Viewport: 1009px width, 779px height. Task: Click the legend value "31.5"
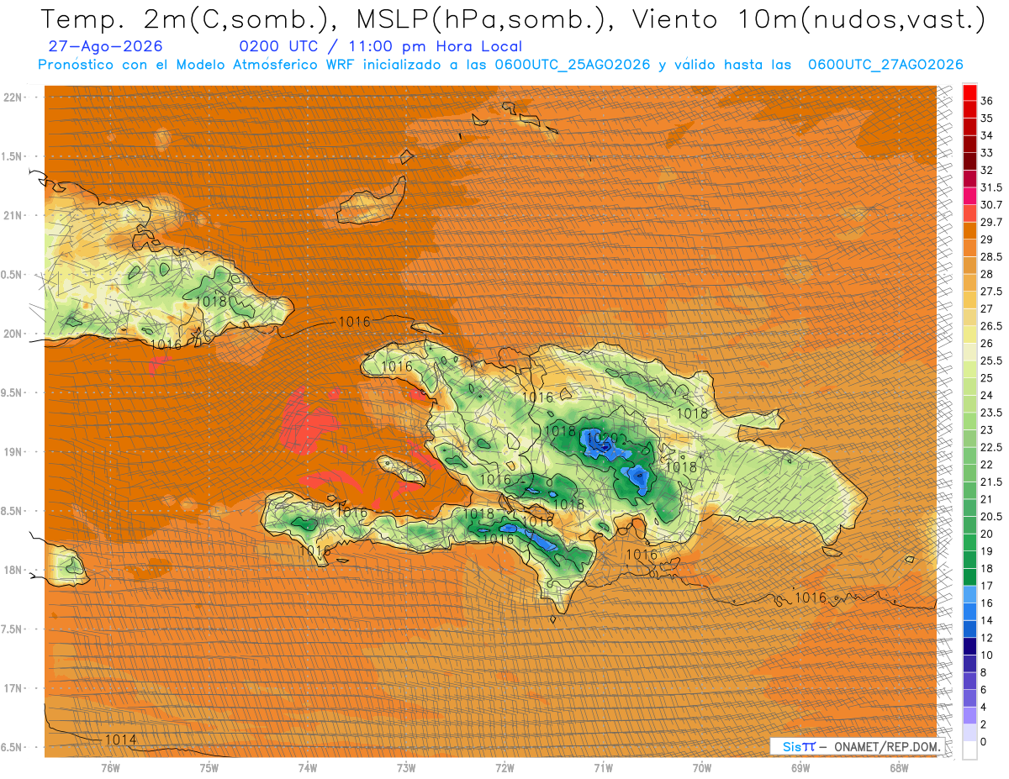click(x=991, y=187)
